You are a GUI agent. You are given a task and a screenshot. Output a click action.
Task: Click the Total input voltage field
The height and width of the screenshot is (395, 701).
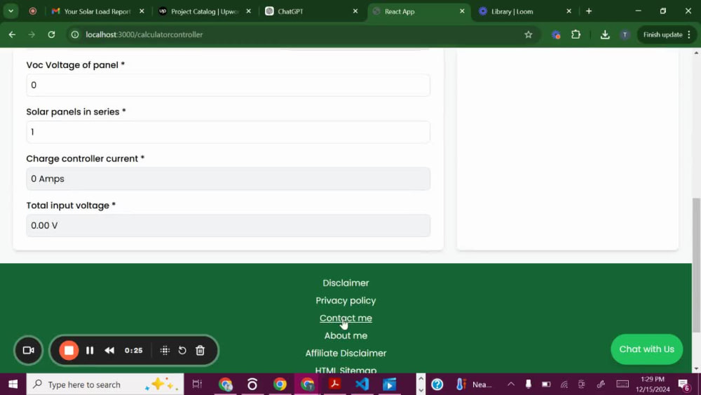tap(228, 225)
